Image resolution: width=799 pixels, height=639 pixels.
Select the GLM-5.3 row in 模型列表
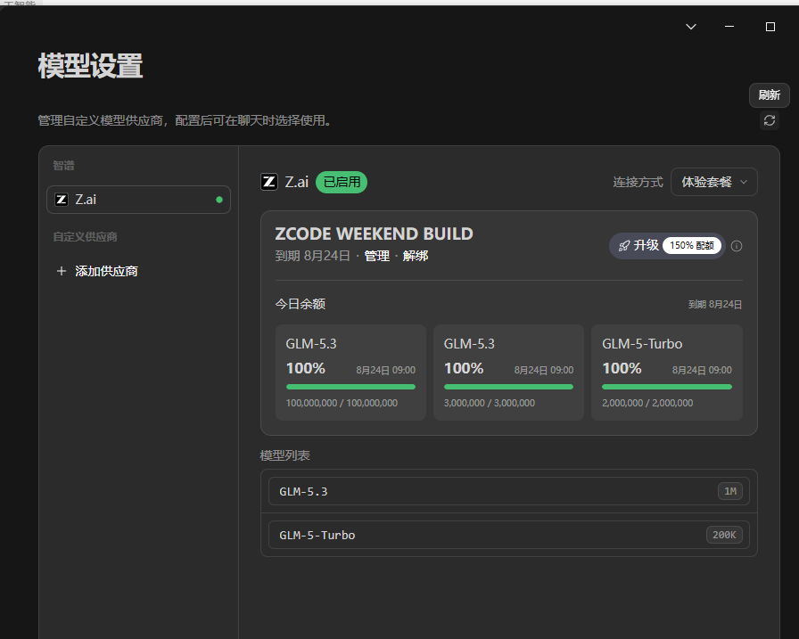(508, 491)
